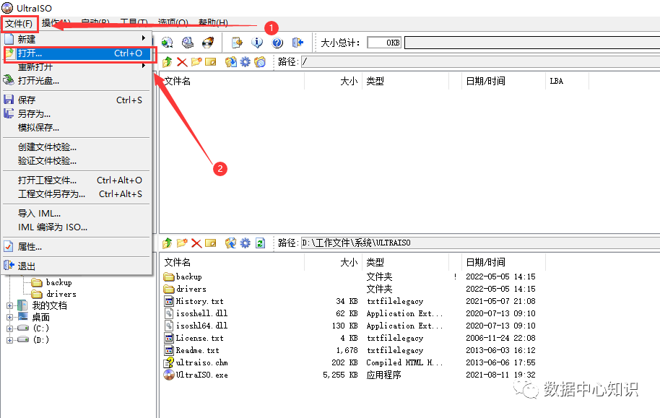Viewport: 660px width, 418px height.
Task: Select the backup folder in the tree
Action: tap(58, 282)
